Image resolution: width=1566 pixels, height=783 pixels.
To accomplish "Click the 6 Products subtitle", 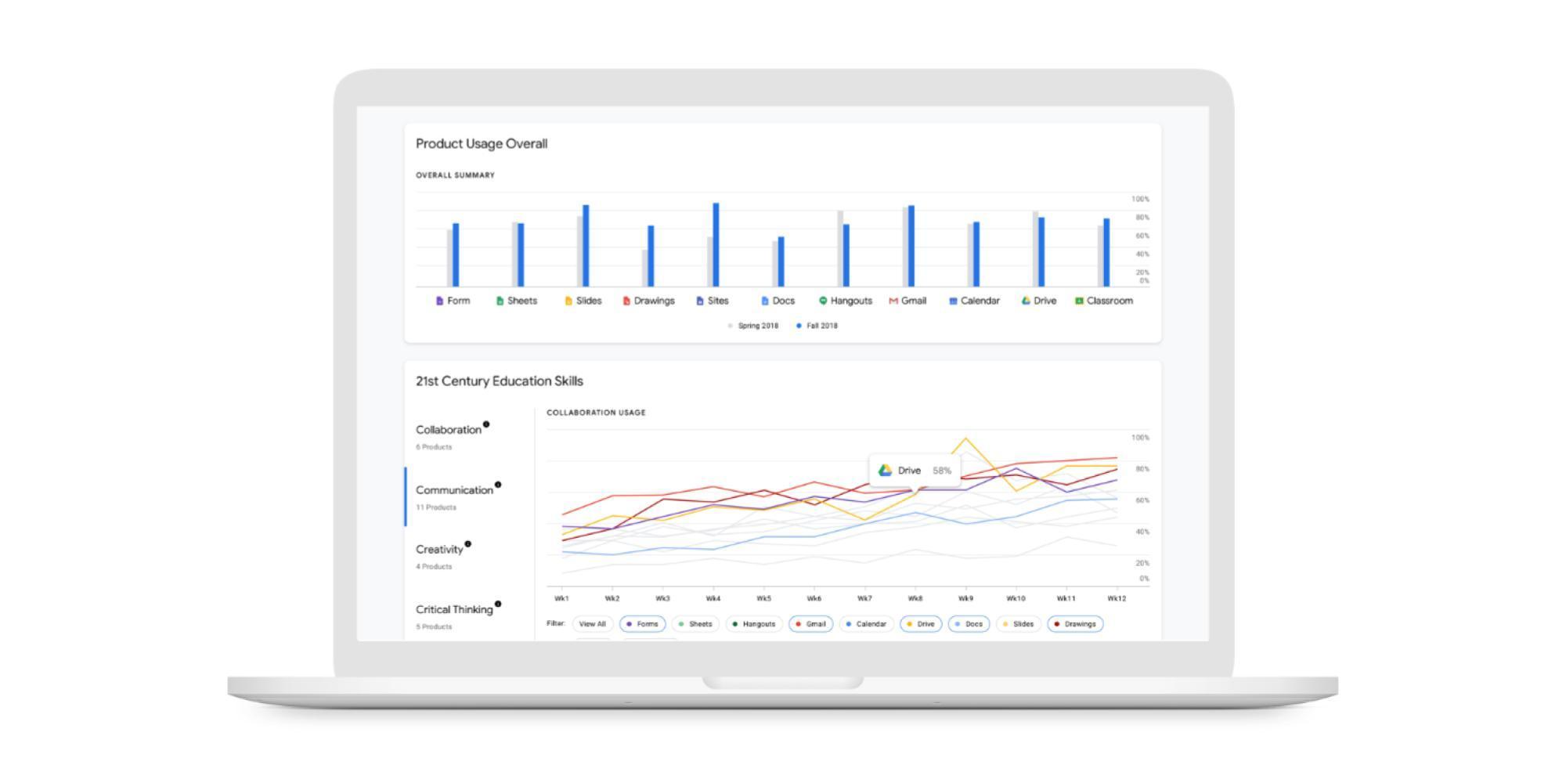I will [434, 447].
